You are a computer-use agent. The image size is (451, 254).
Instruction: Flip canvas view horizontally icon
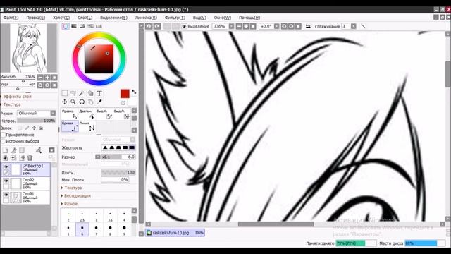(308, 26)
